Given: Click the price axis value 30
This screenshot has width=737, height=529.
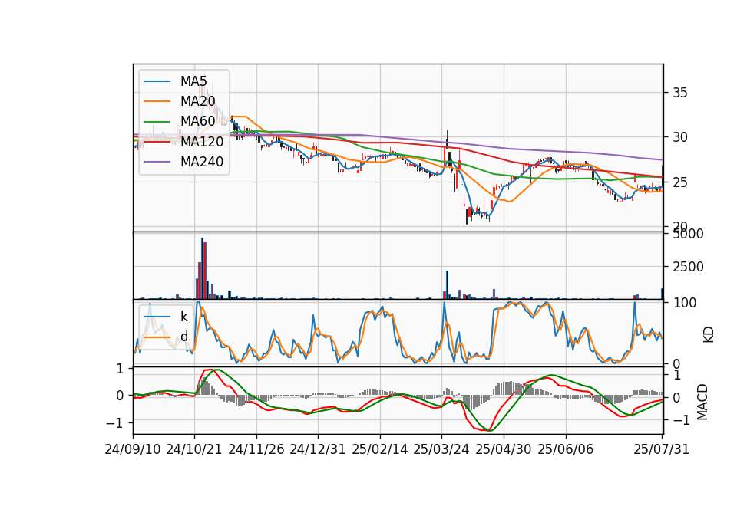Looking at the screenshot, I should [680, 137].
